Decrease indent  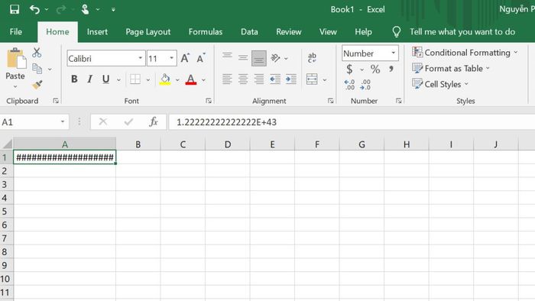click(275, 79)
